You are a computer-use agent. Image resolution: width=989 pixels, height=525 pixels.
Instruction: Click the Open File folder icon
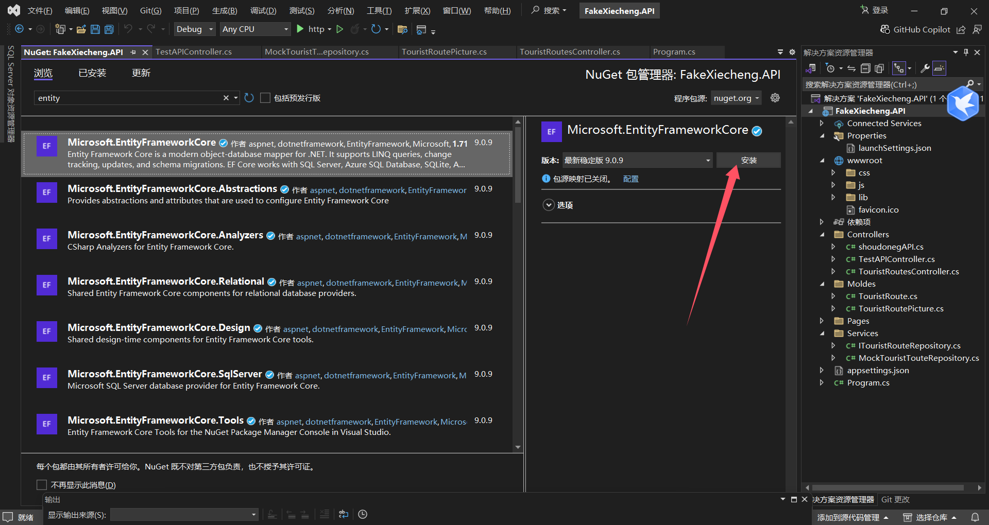(x=81, y=29)
